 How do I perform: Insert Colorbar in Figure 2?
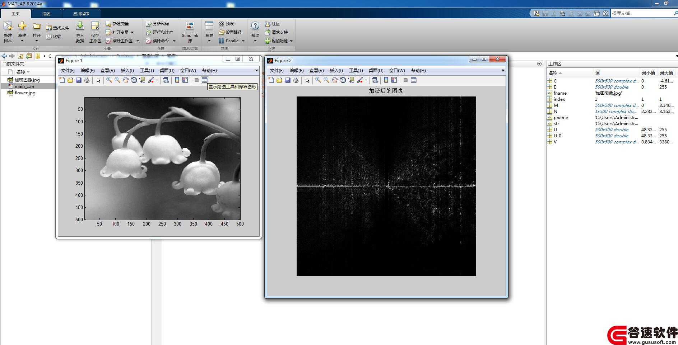pyautogui.click(x=386, y=80)
